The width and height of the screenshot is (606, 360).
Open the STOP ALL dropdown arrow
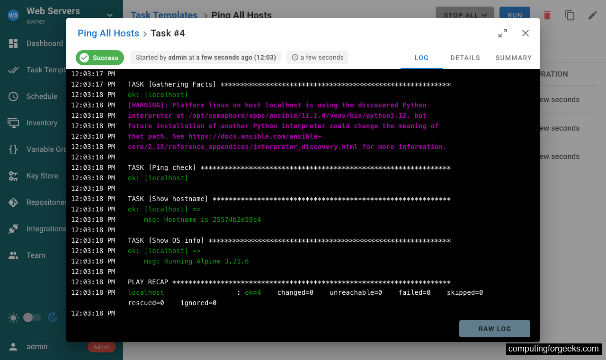[x=484, y=15]
